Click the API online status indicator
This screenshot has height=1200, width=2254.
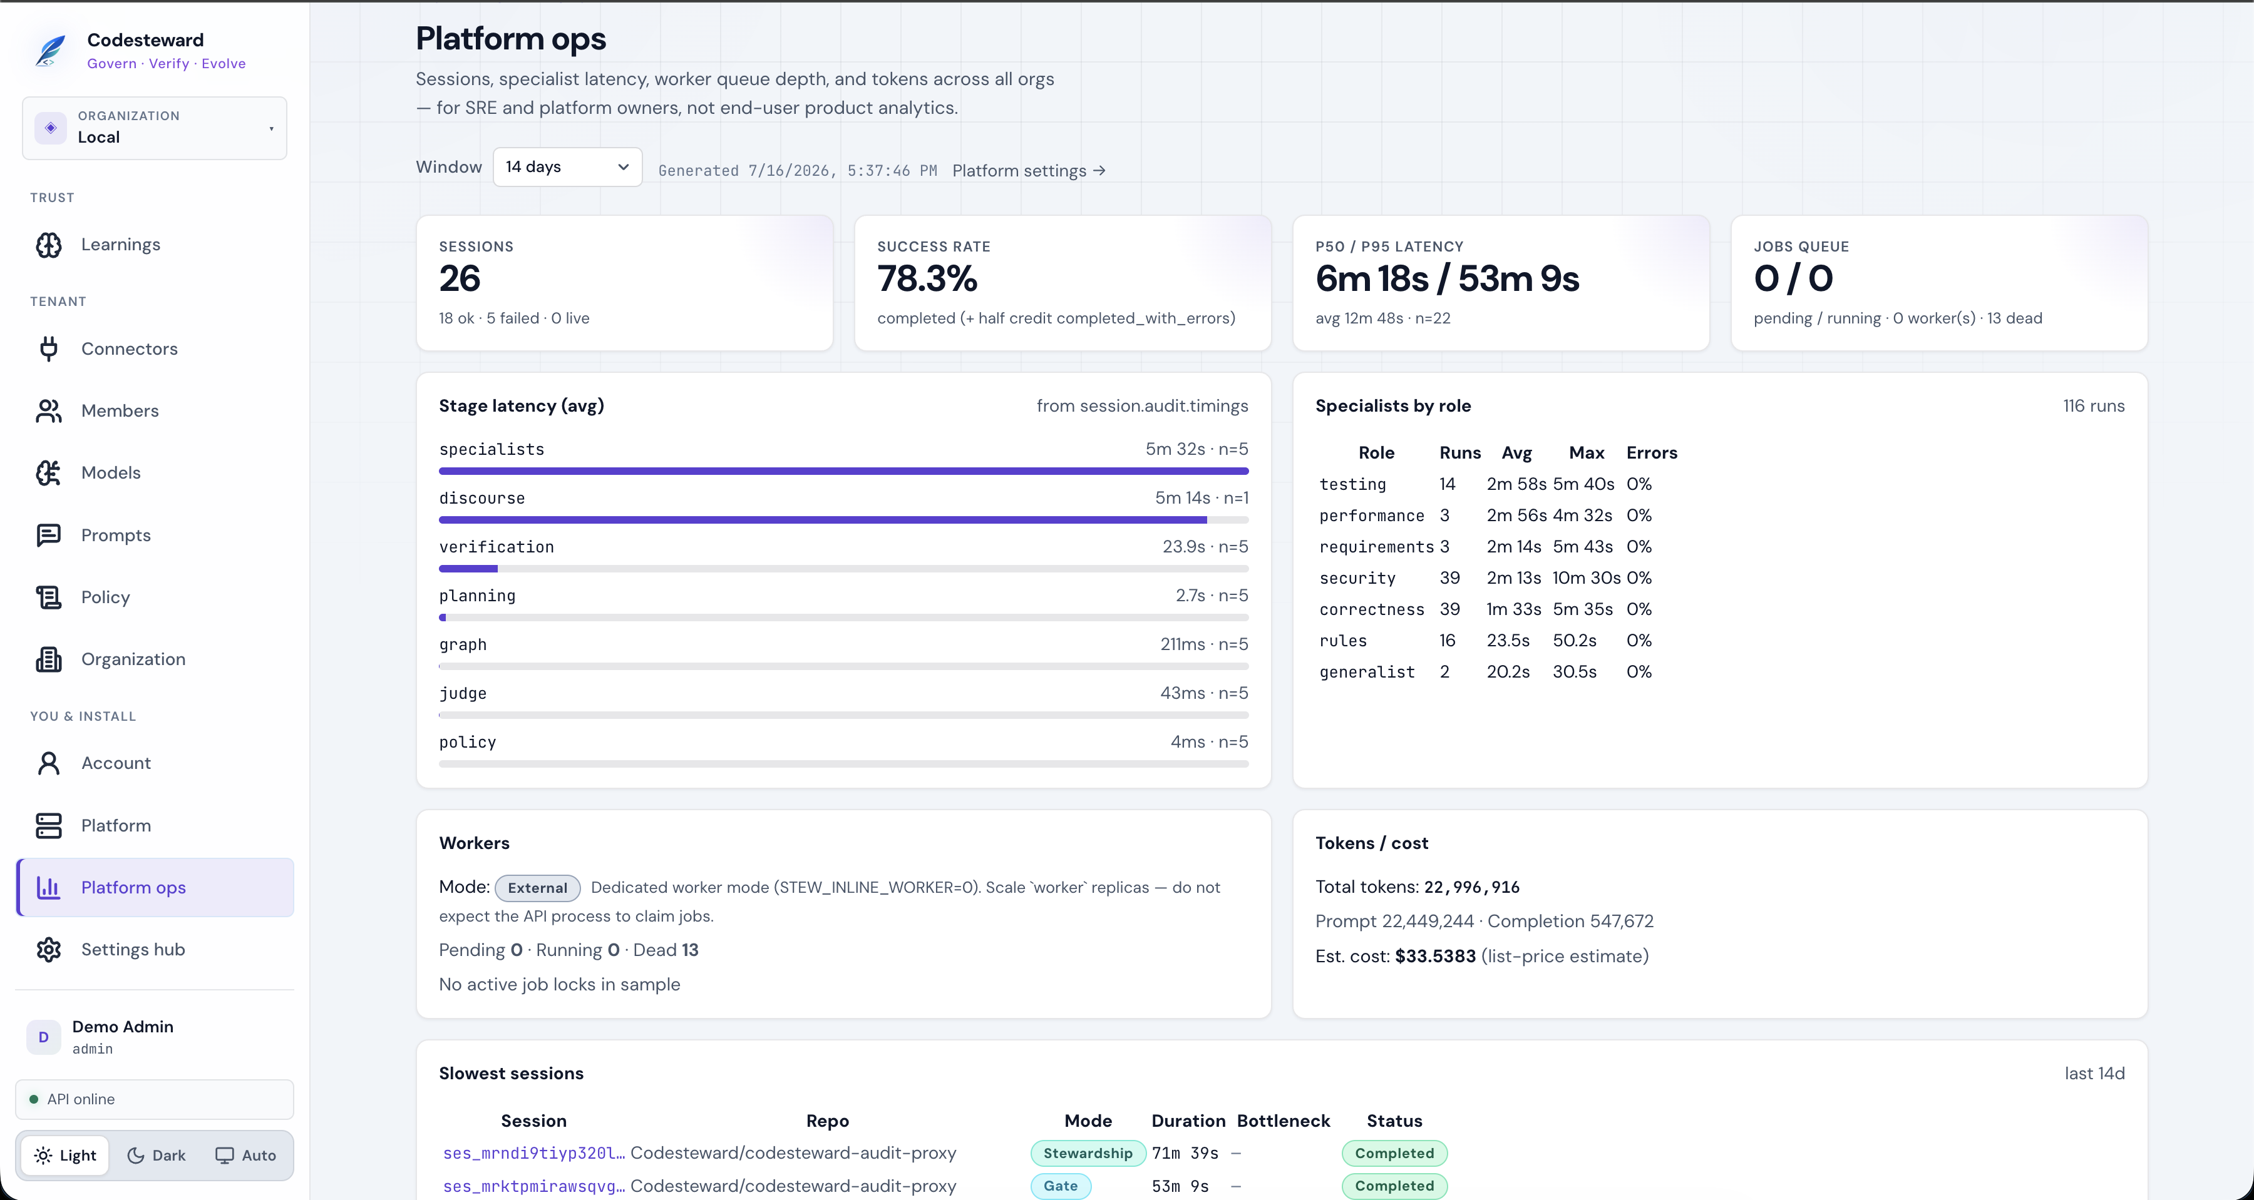pos(155,1099)
